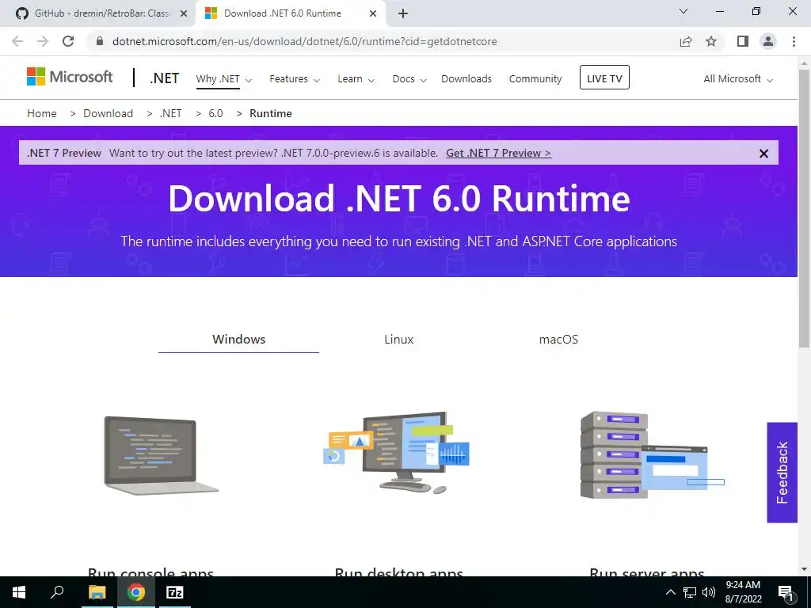Expand the Docs menu
This screenshot has height=608, width=811.
click(x=409, y=79)
